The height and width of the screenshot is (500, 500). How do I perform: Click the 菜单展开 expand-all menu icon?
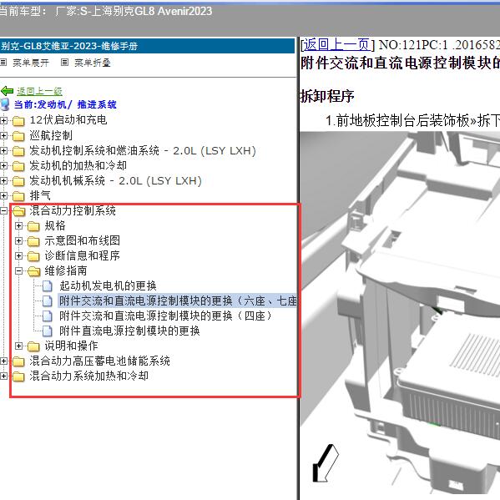pyautogui.click(x=3, y=62)
